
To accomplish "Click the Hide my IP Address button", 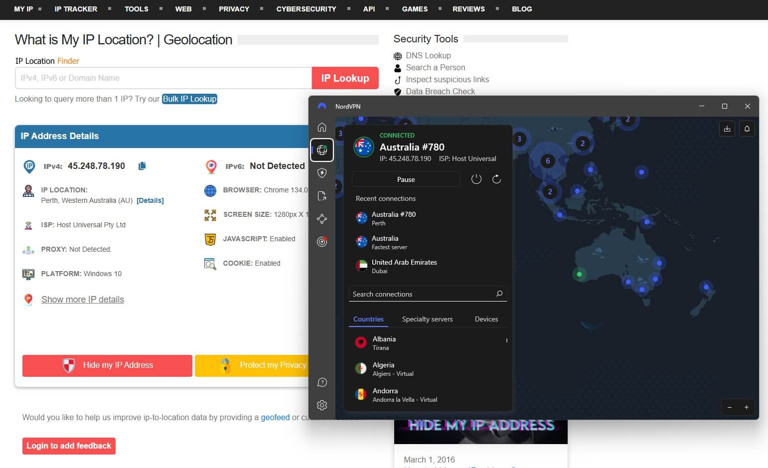I will pyautogui.click(x=107, y=365).
